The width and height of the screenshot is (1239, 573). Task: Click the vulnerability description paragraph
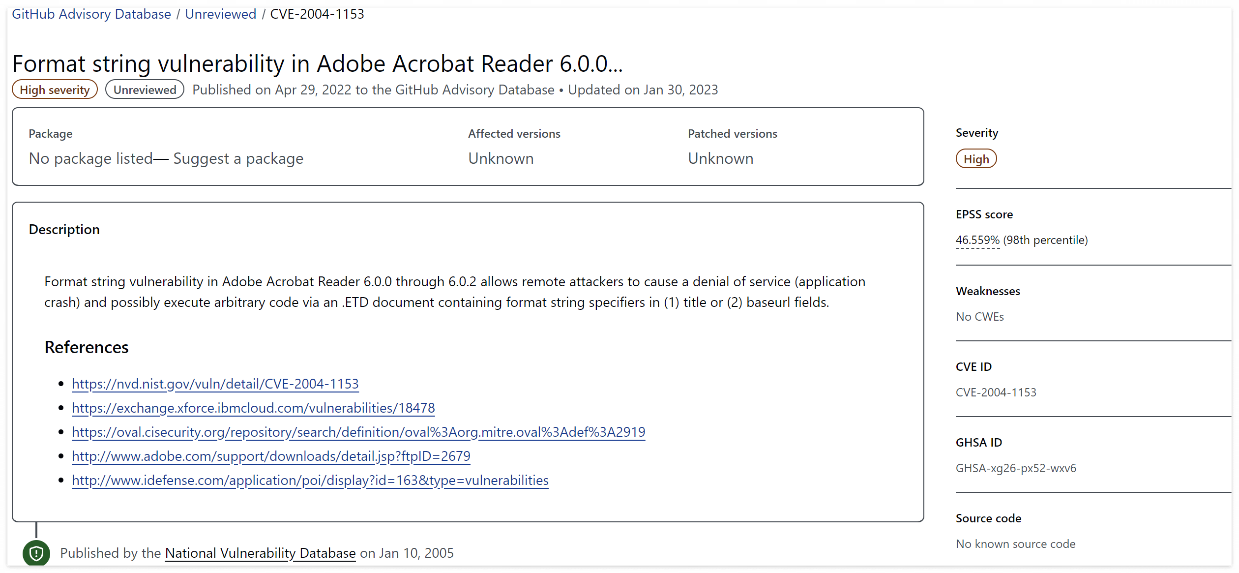click(x=455, y=292)
